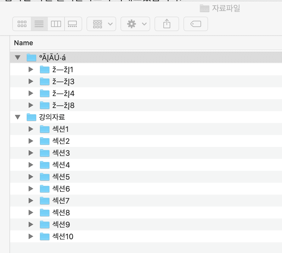The width and height of the screenshot is (282, 253).
Task: Click the 섹션8 folder icon
Action: point(45,213)
